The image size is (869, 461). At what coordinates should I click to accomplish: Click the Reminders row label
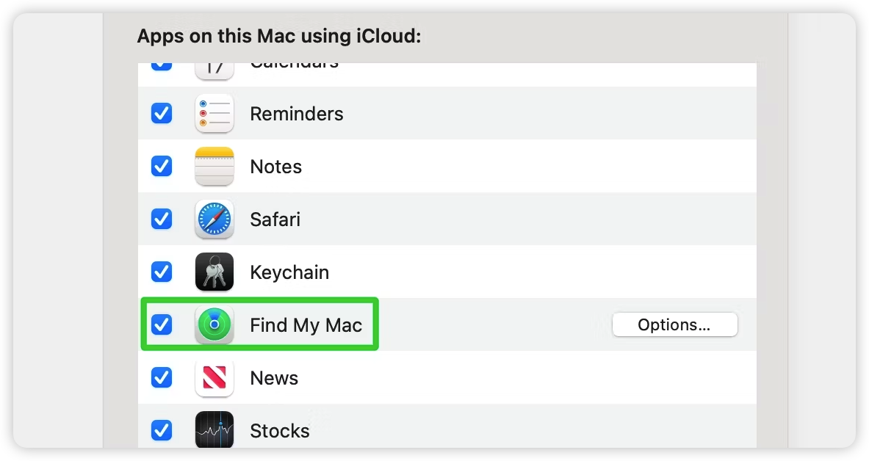click(x=297, y=114)
